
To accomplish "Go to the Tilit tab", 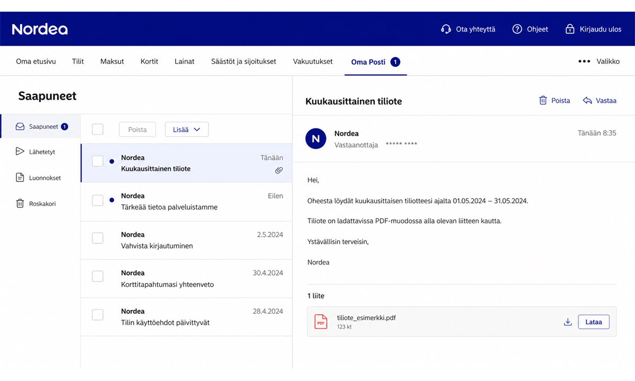I will click(78, 61).
